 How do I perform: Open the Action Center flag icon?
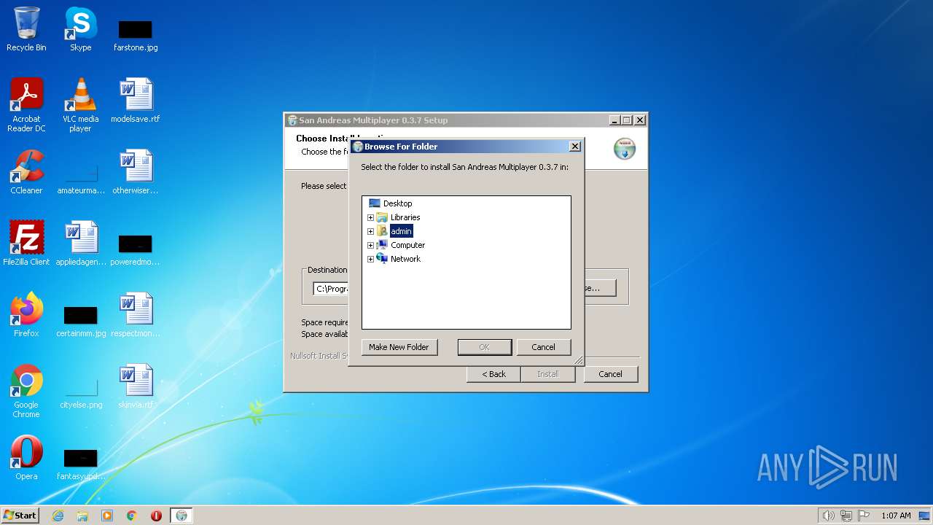864,516
